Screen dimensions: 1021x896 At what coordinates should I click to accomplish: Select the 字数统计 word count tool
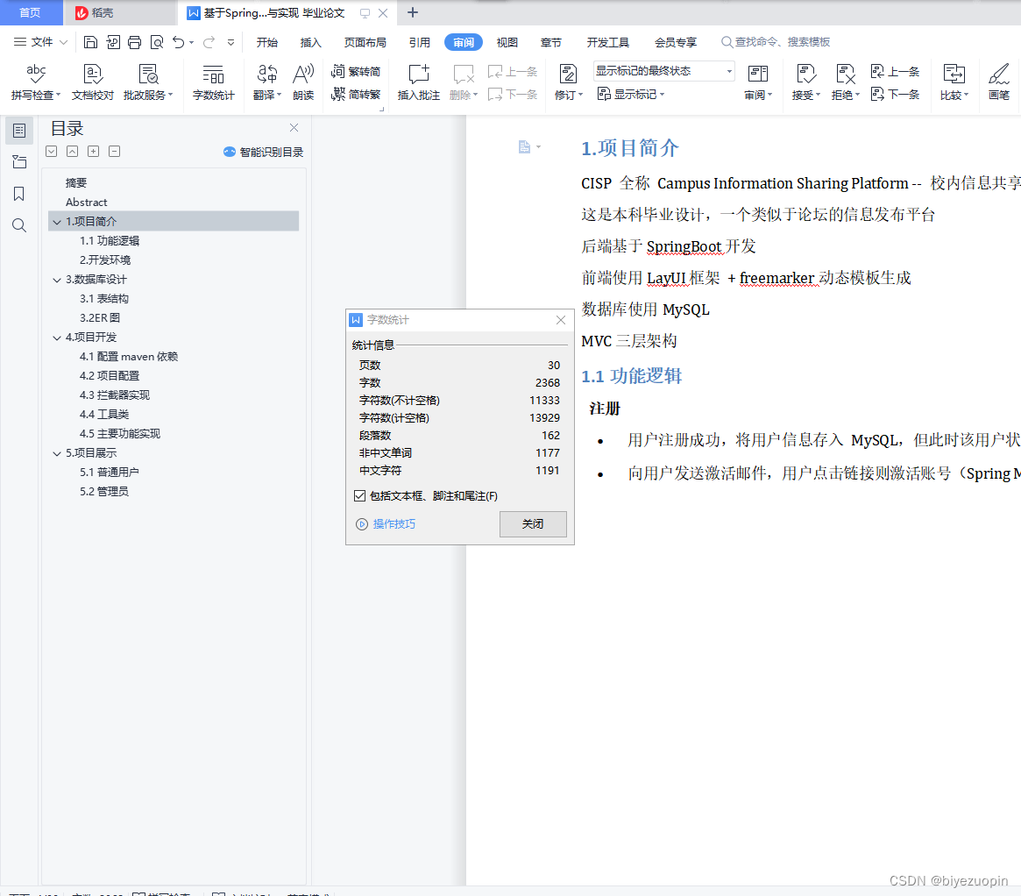point(212,82)
